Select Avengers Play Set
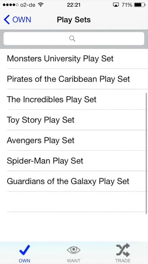 74,140
